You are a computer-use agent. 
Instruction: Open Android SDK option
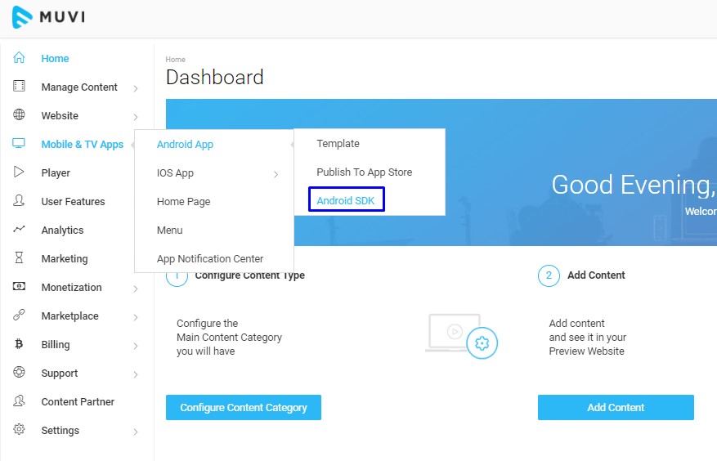click(346, 201)
